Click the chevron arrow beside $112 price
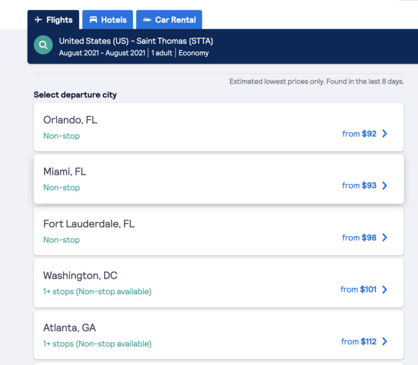This screenshot has height=365, width=418. pos(385,342)
